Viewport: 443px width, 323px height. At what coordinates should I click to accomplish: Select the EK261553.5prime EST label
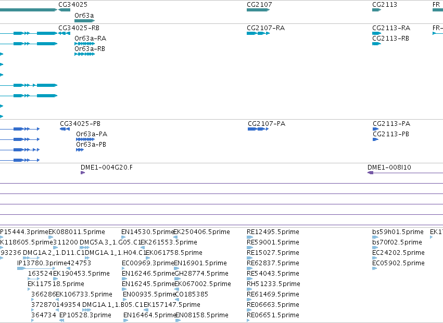coord(169,242)
